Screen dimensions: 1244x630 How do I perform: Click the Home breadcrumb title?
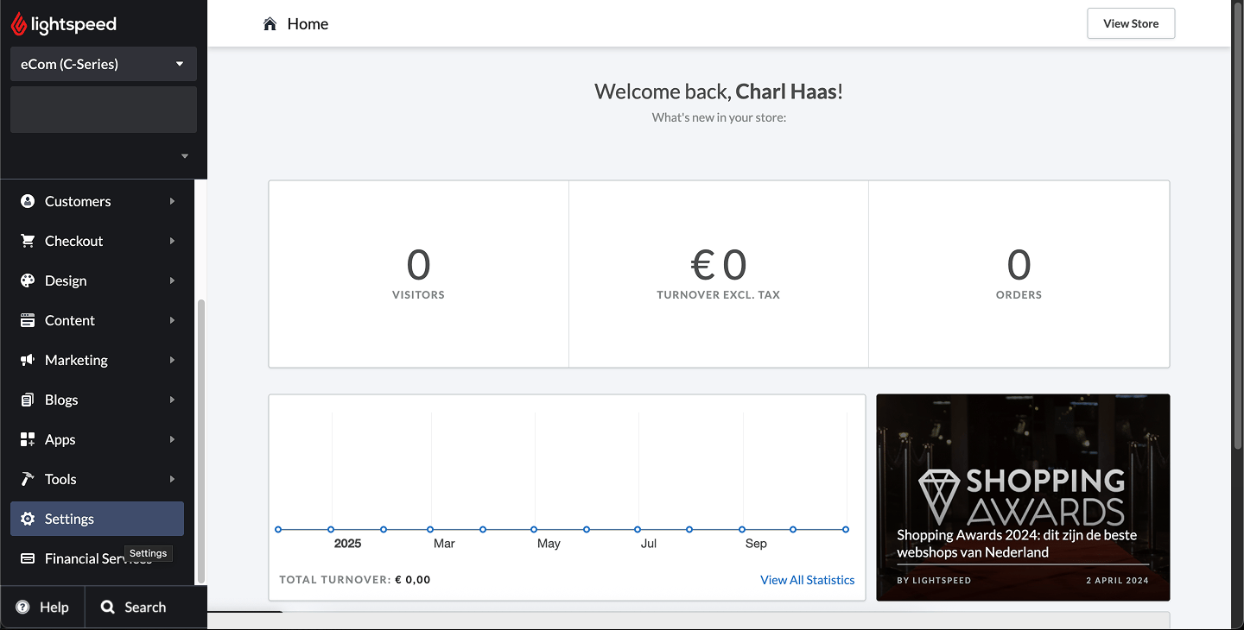pyautogui.click(x=308, y=23)
